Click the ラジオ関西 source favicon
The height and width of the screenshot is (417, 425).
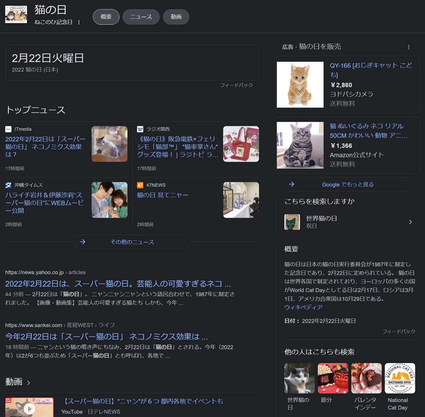coord(140,129)
